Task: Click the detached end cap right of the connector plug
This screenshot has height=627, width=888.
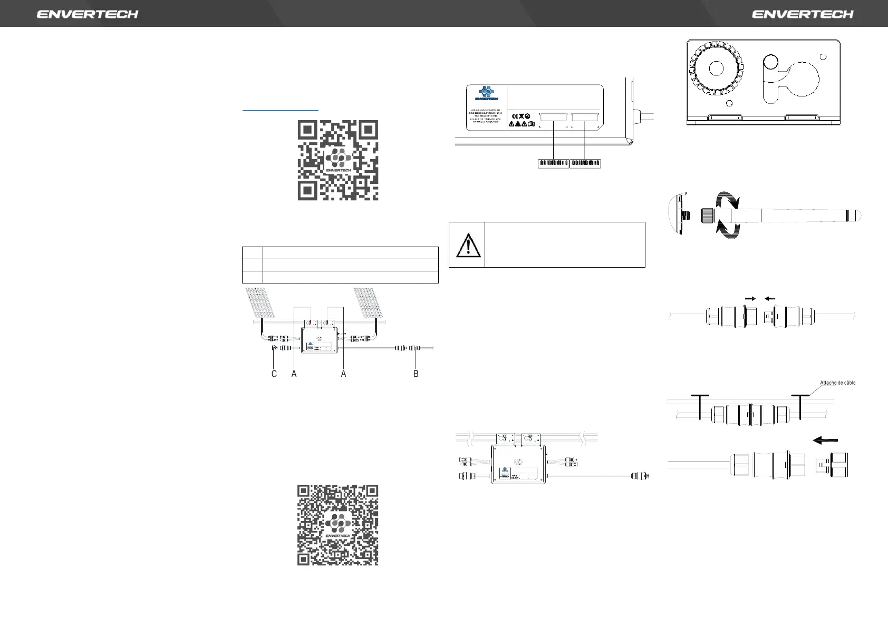Action: pos(832,466)
